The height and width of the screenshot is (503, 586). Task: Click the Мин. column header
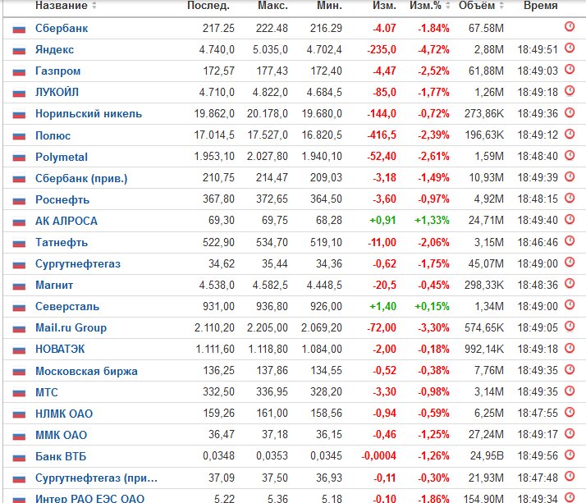[329, 5]
